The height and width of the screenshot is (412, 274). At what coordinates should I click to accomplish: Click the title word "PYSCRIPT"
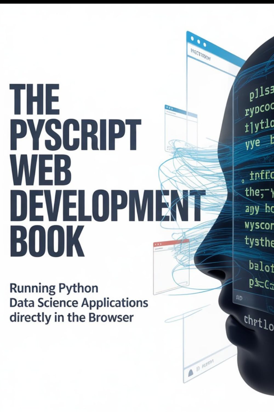pyautogui.click(x=76, y=135)
